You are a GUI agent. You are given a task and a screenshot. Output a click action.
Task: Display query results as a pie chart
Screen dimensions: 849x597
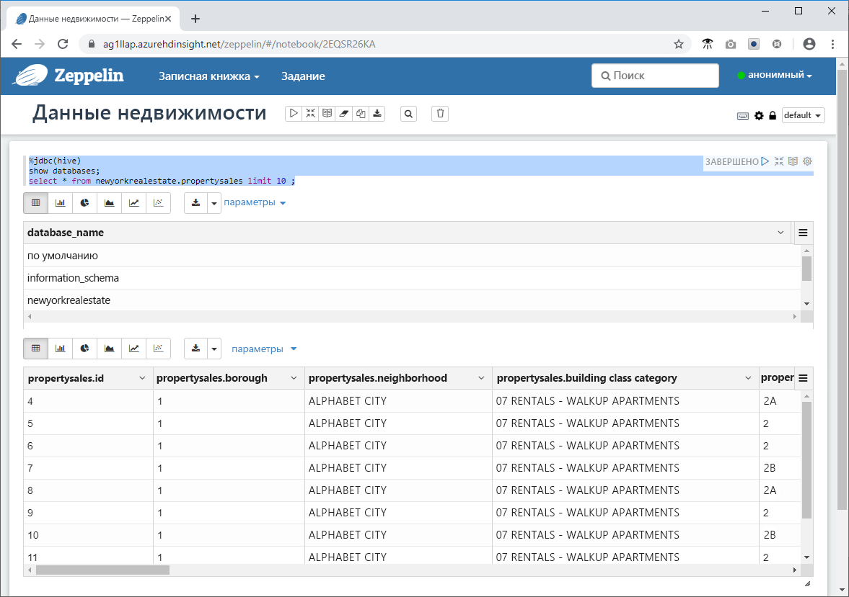pos(84,202)
